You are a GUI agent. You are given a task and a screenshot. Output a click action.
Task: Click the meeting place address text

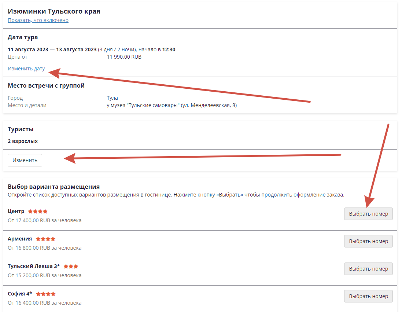(x=172, y=105)
